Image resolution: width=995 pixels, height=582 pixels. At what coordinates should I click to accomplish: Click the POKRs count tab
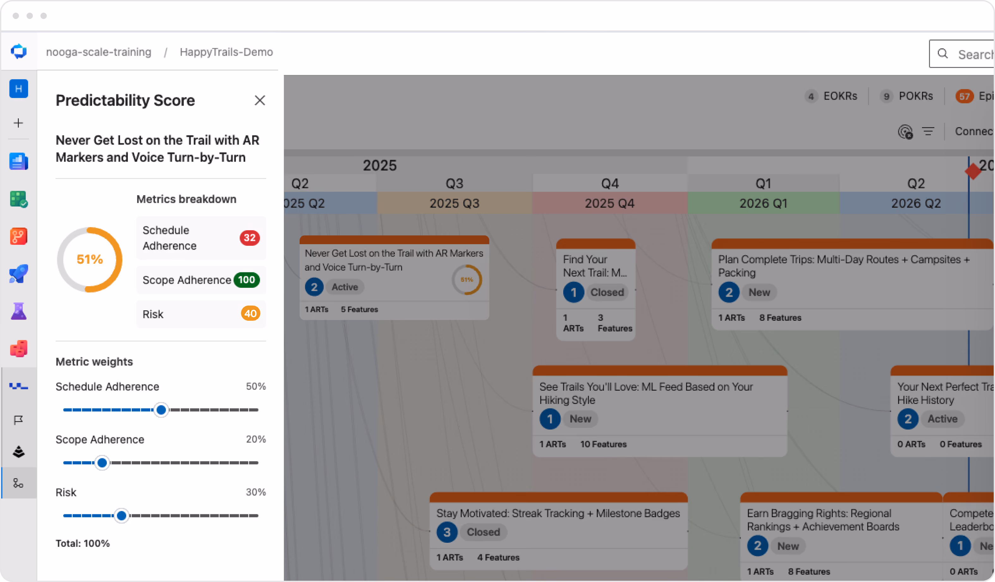906,96
